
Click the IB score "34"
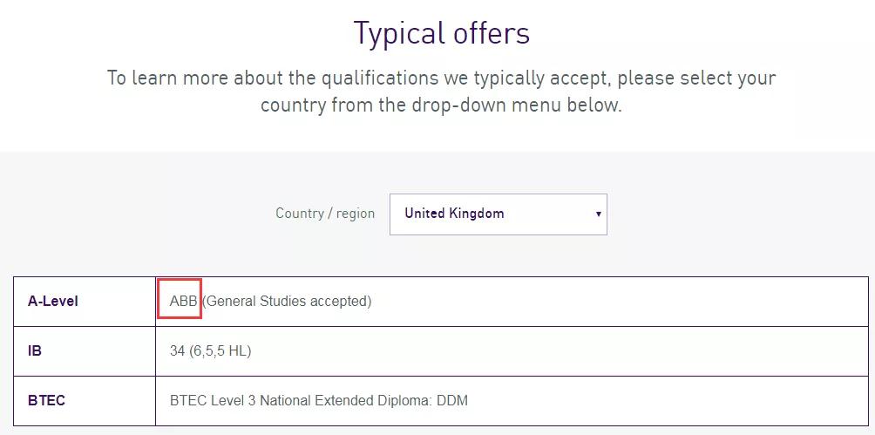[x=177, y=351]
